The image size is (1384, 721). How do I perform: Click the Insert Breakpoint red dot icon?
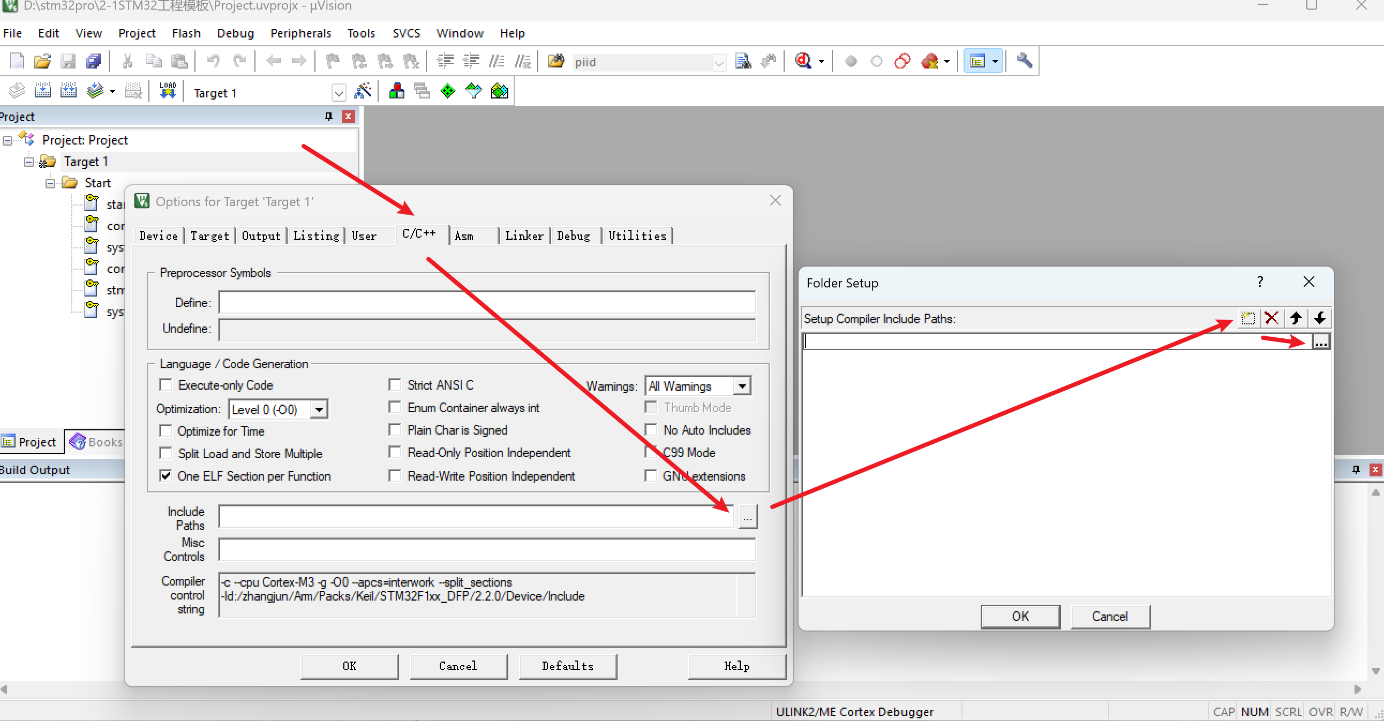pos(851,61)
